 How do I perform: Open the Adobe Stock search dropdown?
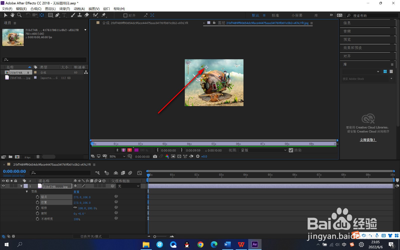(x=391, y=79)
